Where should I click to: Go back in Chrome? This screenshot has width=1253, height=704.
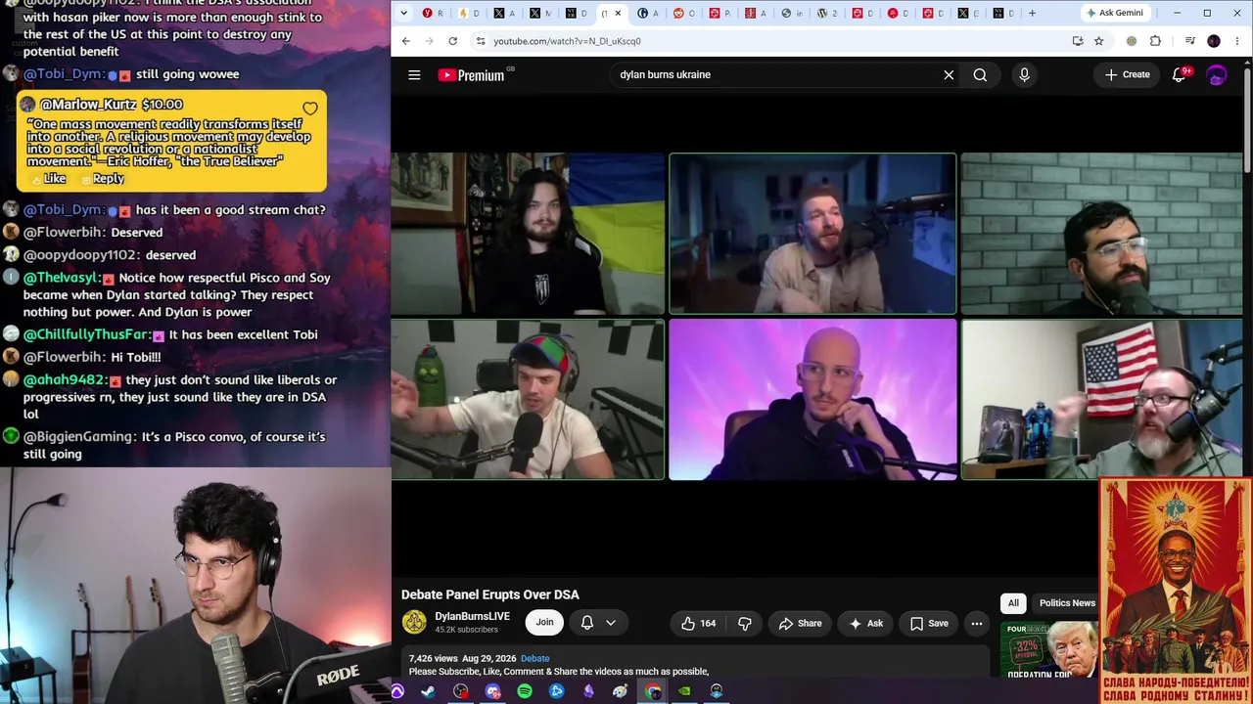[x=406, y=41]
